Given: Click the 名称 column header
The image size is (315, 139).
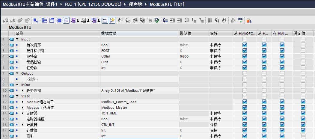Looking at the screenshot, I should point(57,34).
